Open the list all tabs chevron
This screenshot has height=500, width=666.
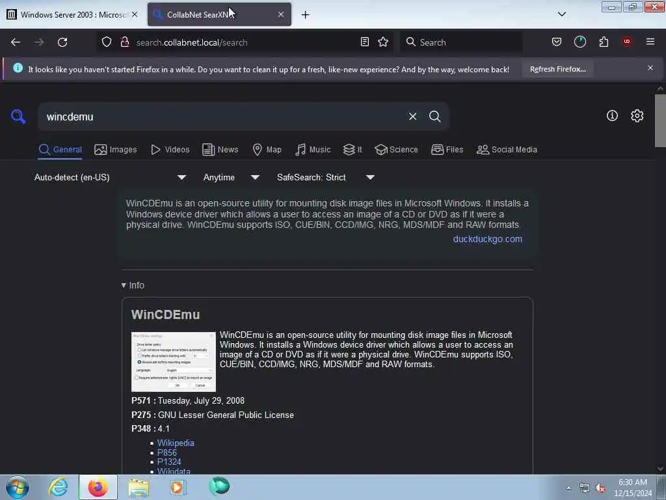561,14
